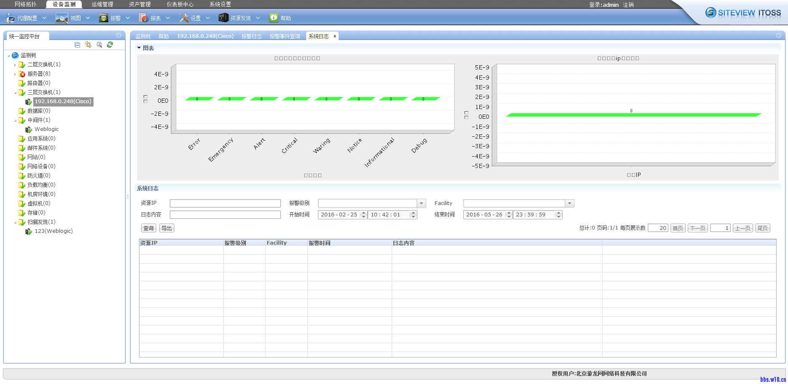788x384 pixels.
Task: Click the 报表 report toolbar icon
Action: coord(144,18)
